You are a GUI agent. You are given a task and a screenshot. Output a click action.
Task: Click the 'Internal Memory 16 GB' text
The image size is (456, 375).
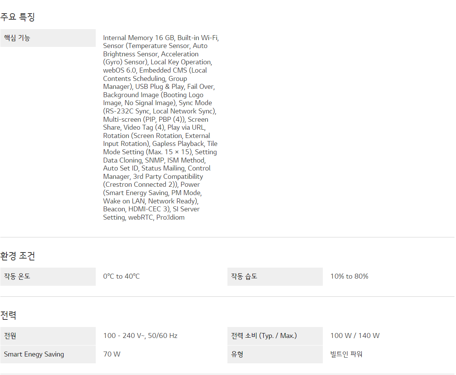pyautogui.click(x=139, y=38)
